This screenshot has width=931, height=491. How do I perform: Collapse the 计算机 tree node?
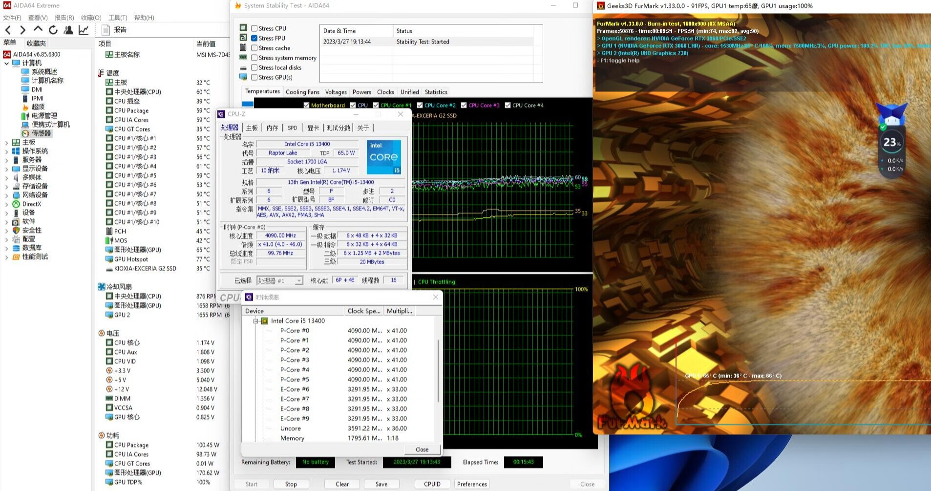pyautogui.click(x=6, y=63)
